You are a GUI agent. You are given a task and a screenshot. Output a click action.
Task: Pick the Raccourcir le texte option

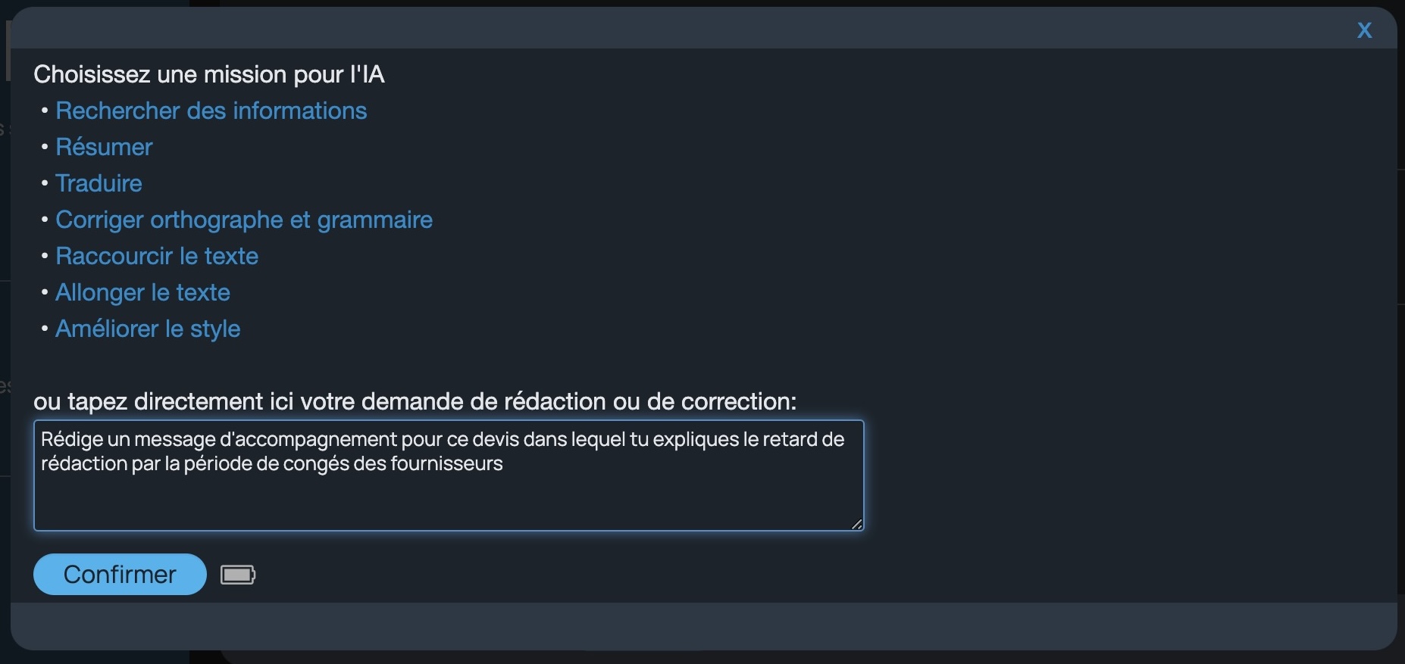click(157, 256)
